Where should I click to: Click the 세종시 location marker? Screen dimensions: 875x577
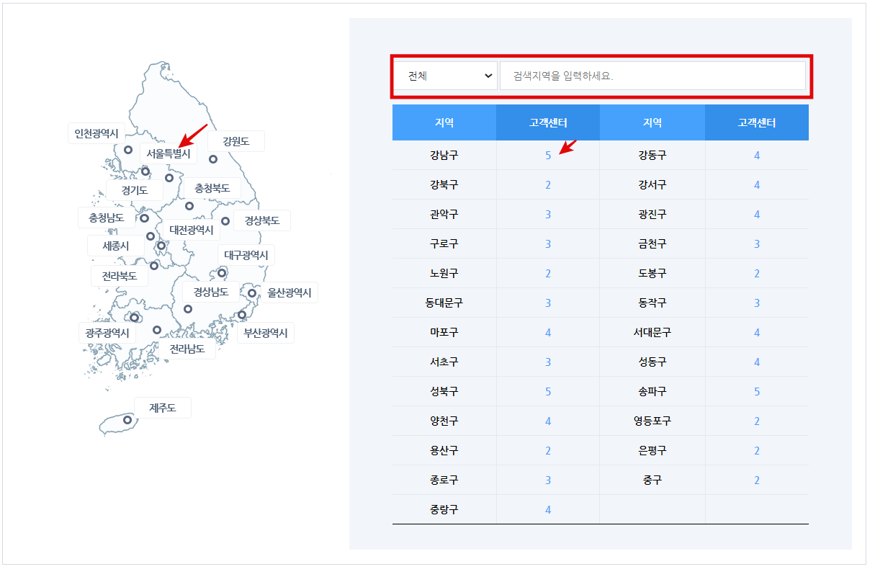(150, 236)
